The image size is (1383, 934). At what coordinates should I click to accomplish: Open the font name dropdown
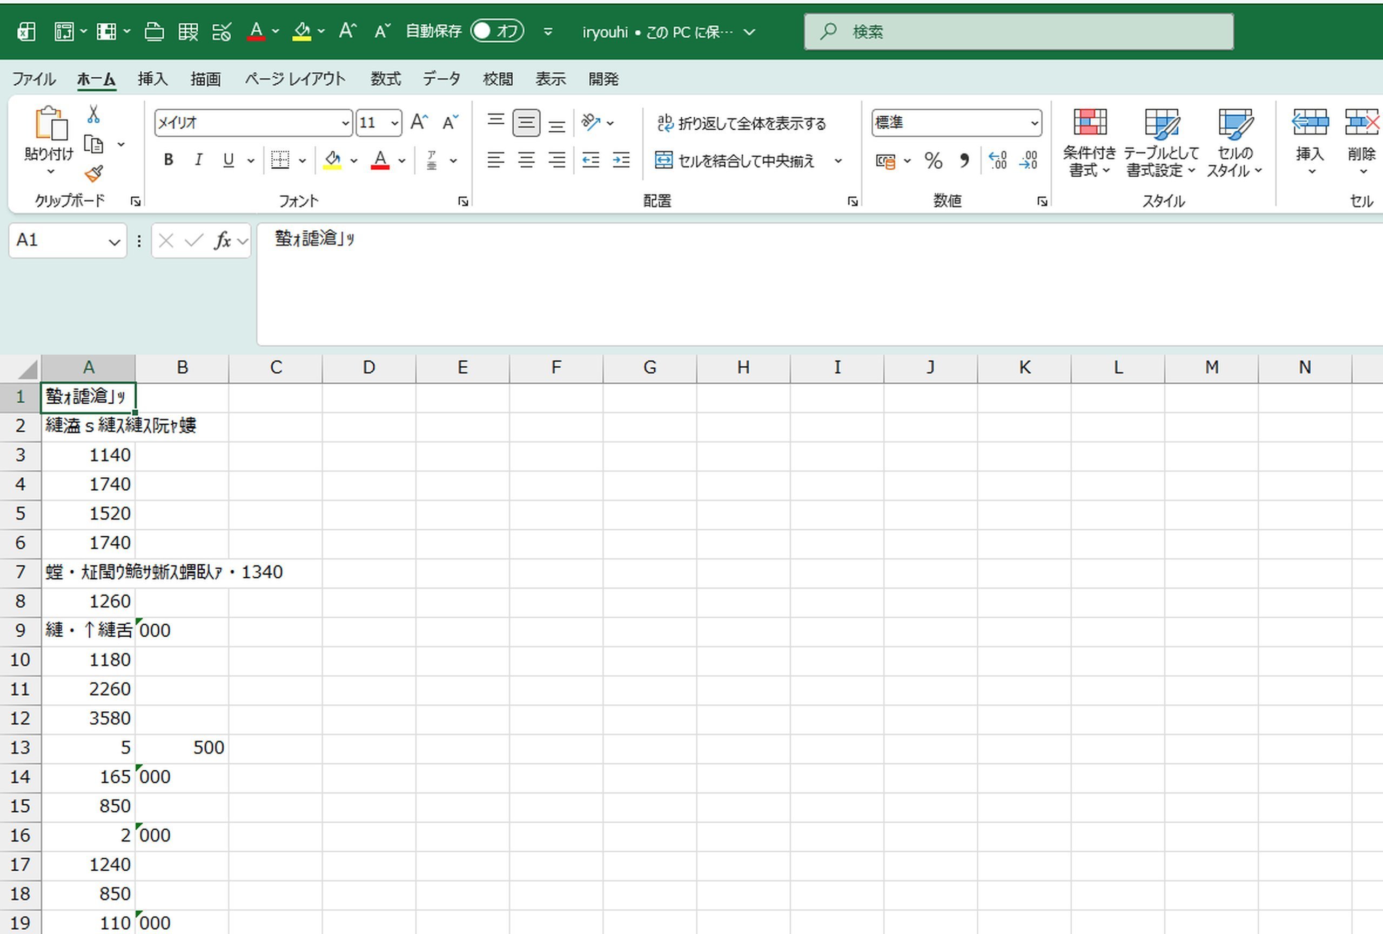(345, 123)
